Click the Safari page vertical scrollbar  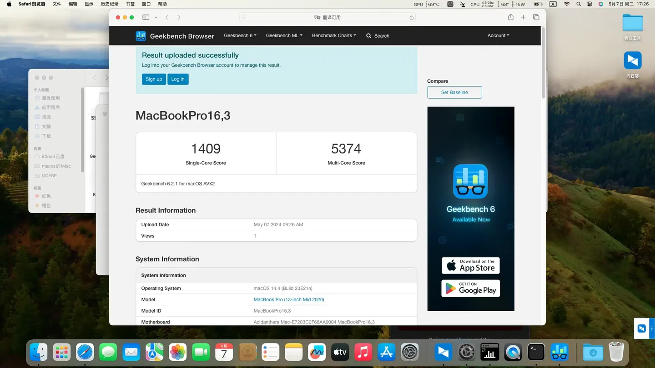[x=543, y=64]
